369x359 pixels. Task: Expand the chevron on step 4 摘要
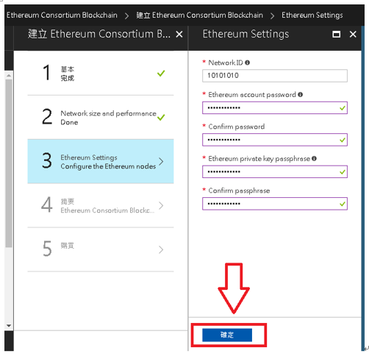click(x=161, y=205)
